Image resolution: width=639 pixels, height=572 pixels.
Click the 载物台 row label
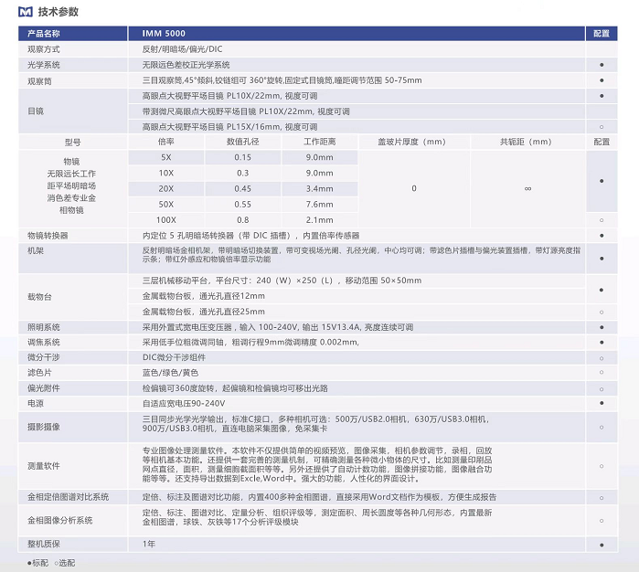tap(39, 297)
